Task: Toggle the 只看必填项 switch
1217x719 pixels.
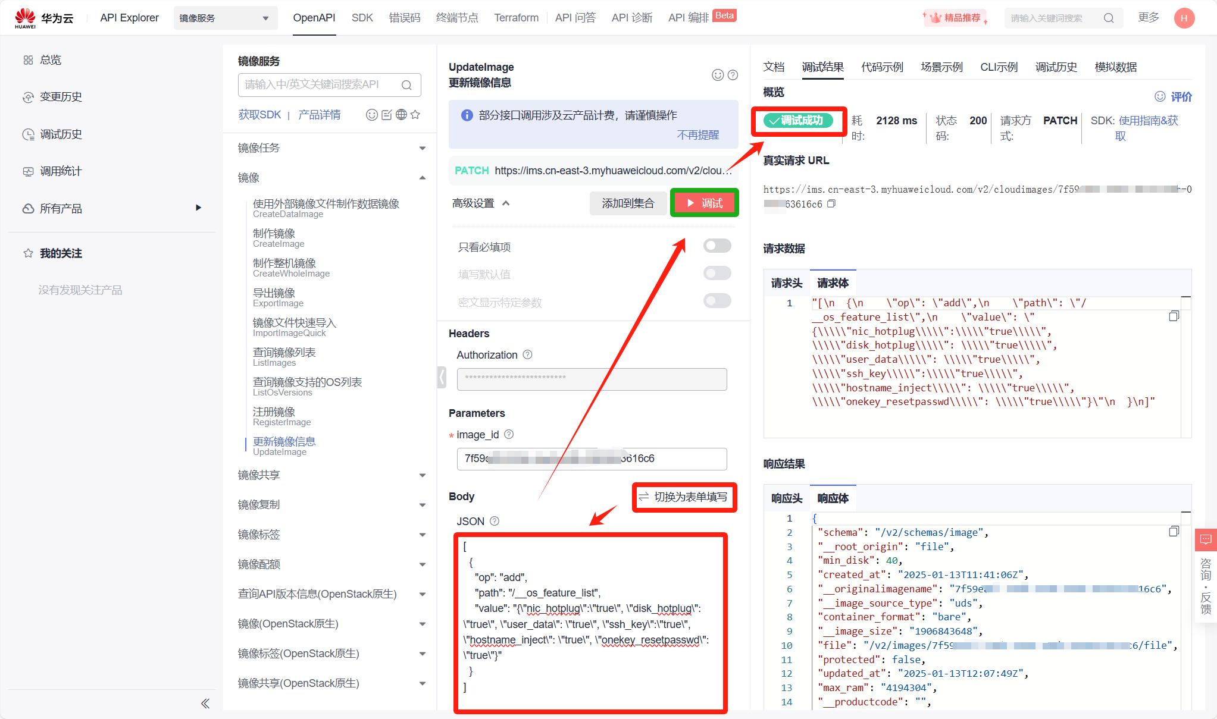Action: click(x=717, y=246)
